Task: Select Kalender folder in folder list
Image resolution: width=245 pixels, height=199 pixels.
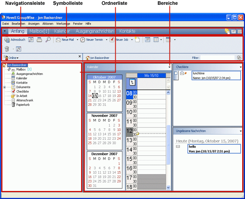Action: click(22, 78)
